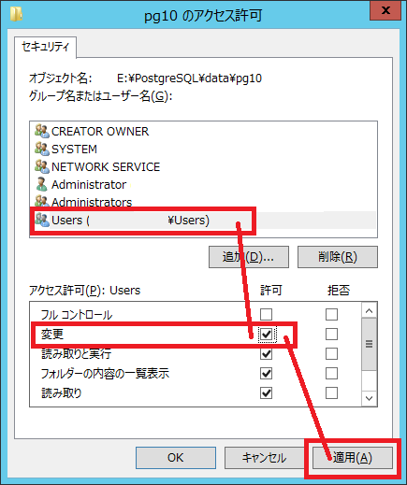
Task: Click the Administrator user icon
Action: pos(42,184)
